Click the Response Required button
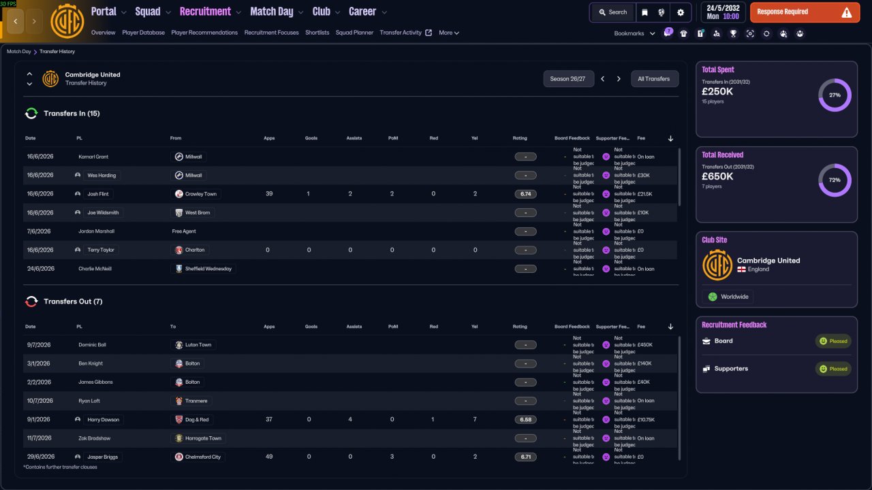The image size is (872, 490). coord(805,12)
